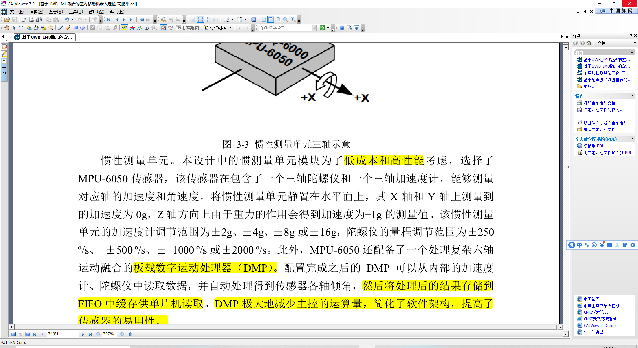Click the zoom in magnifier icon
Viewport: 638px width, 348px height.
pos(293,19)
